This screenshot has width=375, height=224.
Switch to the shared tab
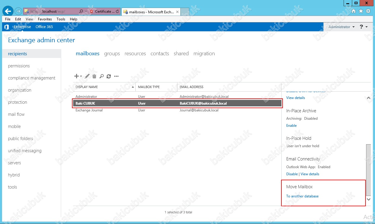(x=181, y=53)
